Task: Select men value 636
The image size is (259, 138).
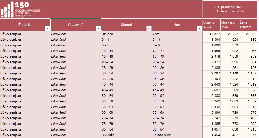Action: point(230,129)
